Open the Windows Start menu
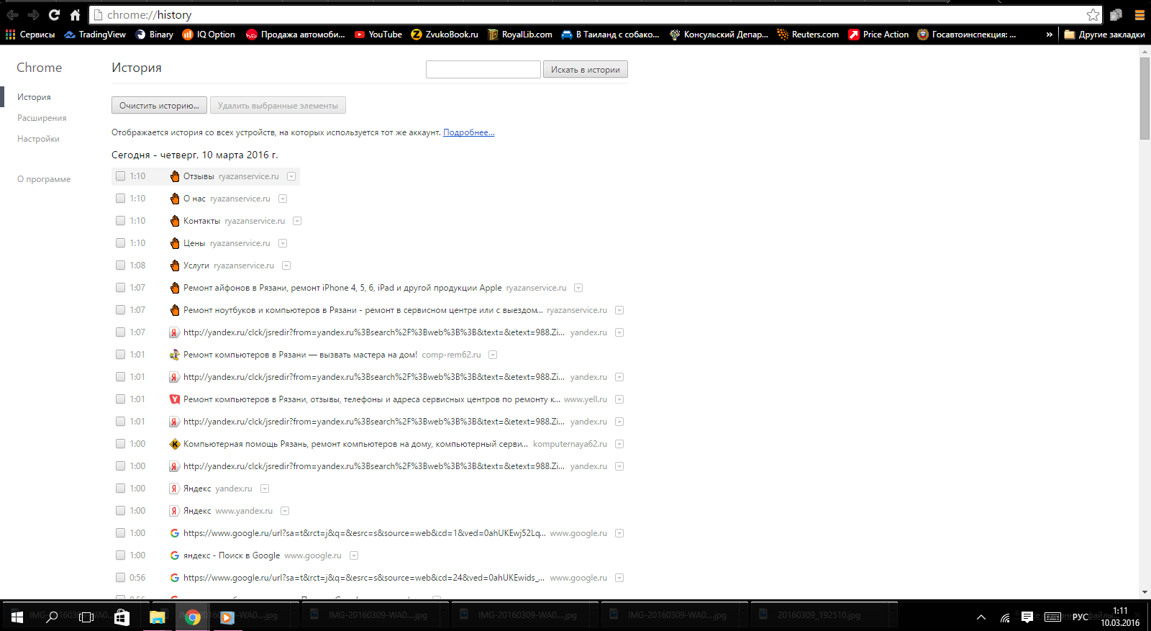1151x631 pixels. tap(17, 617)
